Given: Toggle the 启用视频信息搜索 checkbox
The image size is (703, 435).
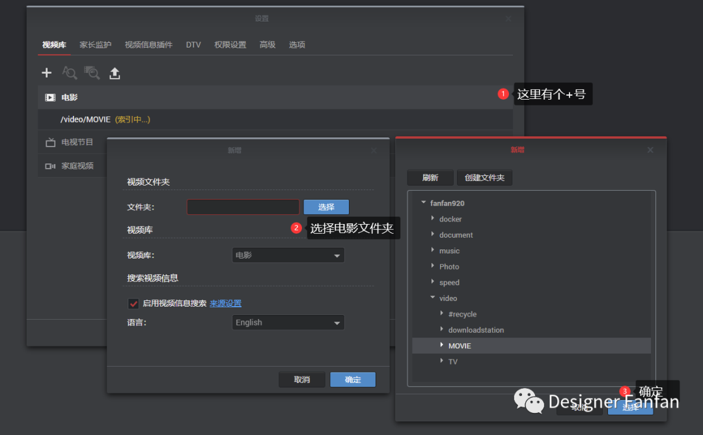Looking at the screenshot, I should pos(133,303).
